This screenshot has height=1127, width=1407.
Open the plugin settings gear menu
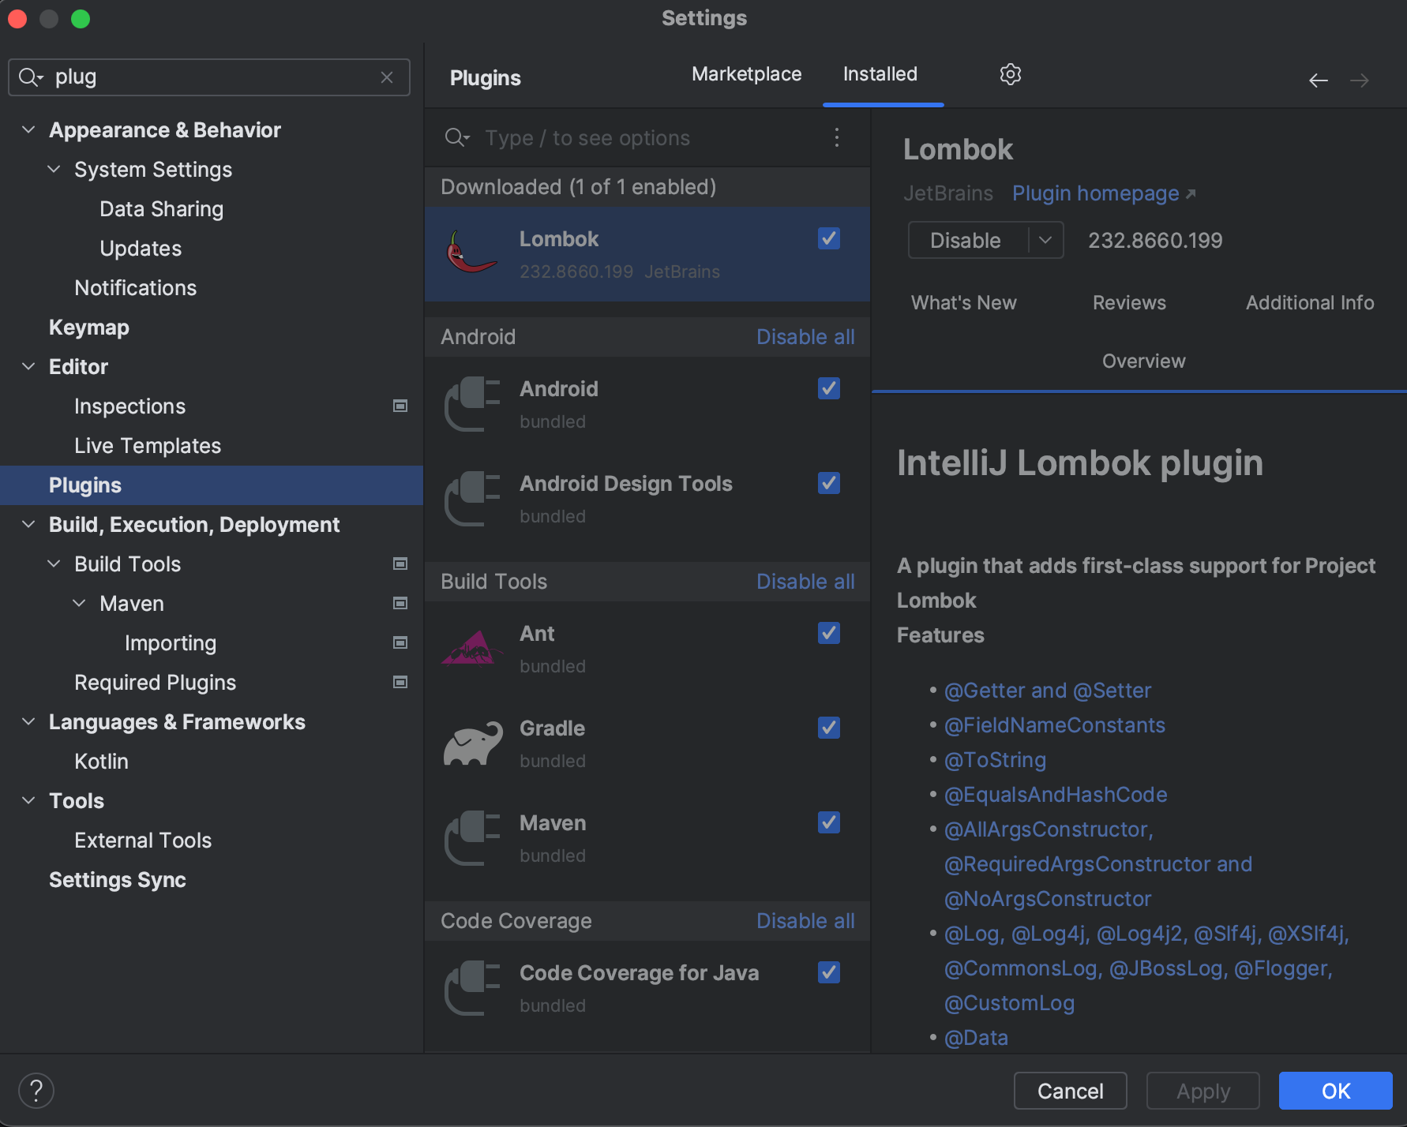tap(1011, 74)
